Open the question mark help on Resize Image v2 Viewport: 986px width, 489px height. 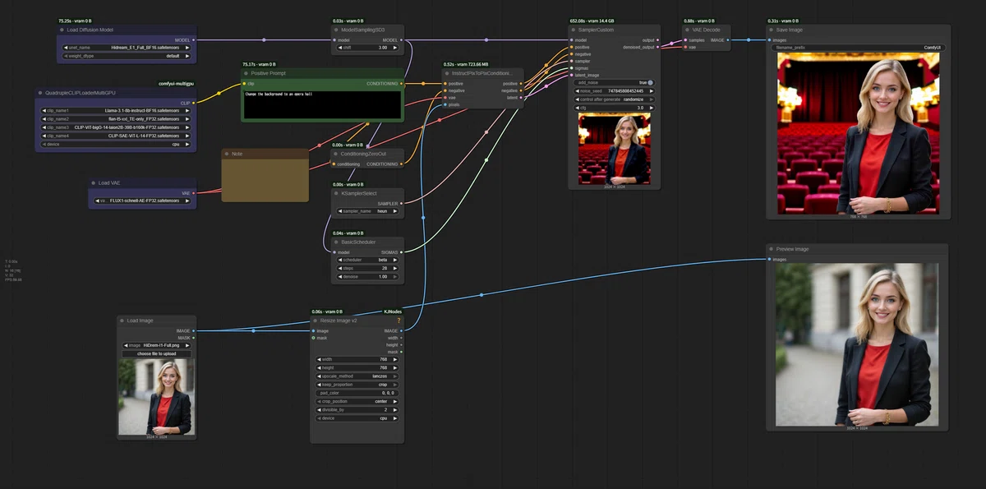pos(399,321)
